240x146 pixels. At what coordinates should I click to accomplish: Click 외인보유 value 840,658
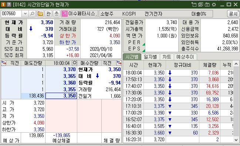tap(230, 36)
